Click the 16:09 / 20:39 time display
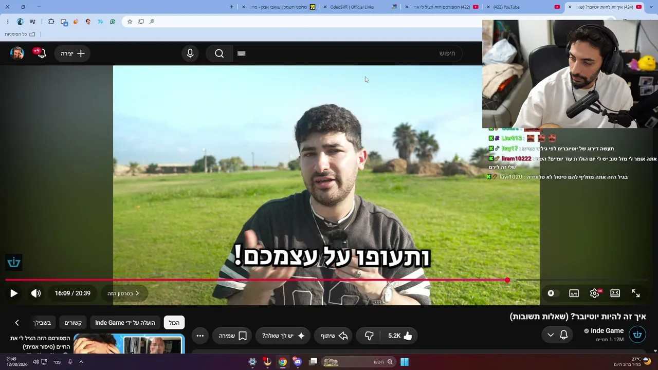Viewport: 658px width, 370px height. point(72,293)
